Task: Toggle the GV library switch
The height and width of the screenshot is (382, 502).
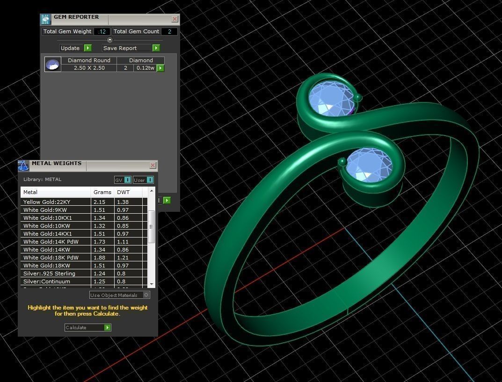Action: pos(123,180)
